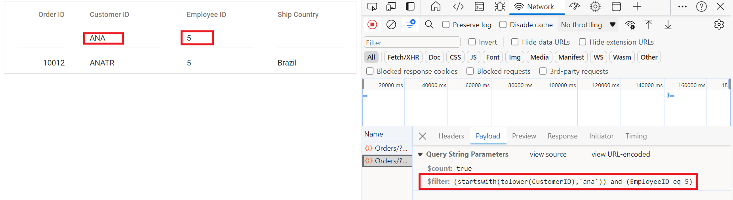Screen dimensions: 733x200
Task: Stop recording the network log
Action: point(372,24)
